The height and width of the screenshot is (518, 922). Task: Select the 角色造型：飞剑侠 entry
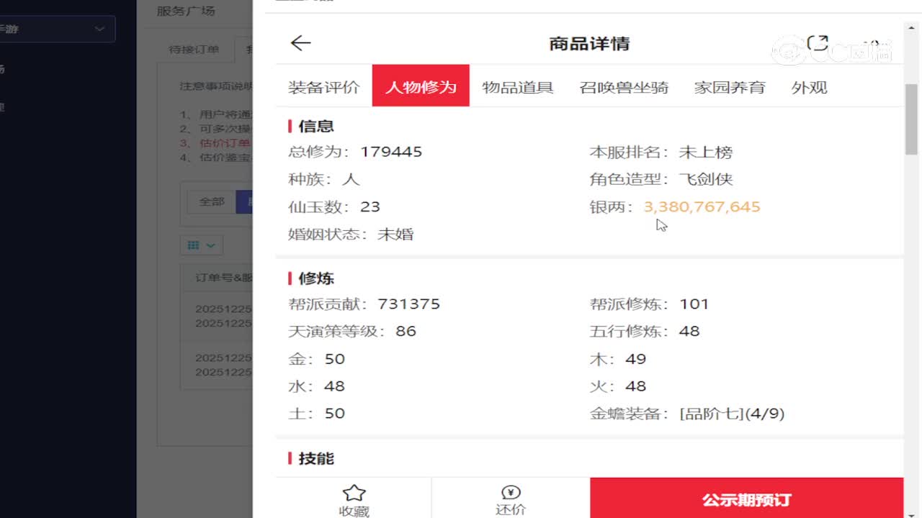point(661,179)
